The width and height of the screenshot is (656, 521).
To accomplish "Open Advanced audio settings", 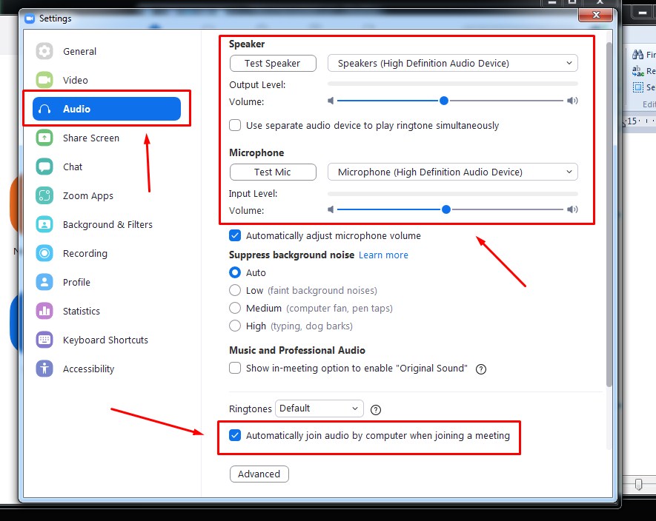I will (259, 474).
